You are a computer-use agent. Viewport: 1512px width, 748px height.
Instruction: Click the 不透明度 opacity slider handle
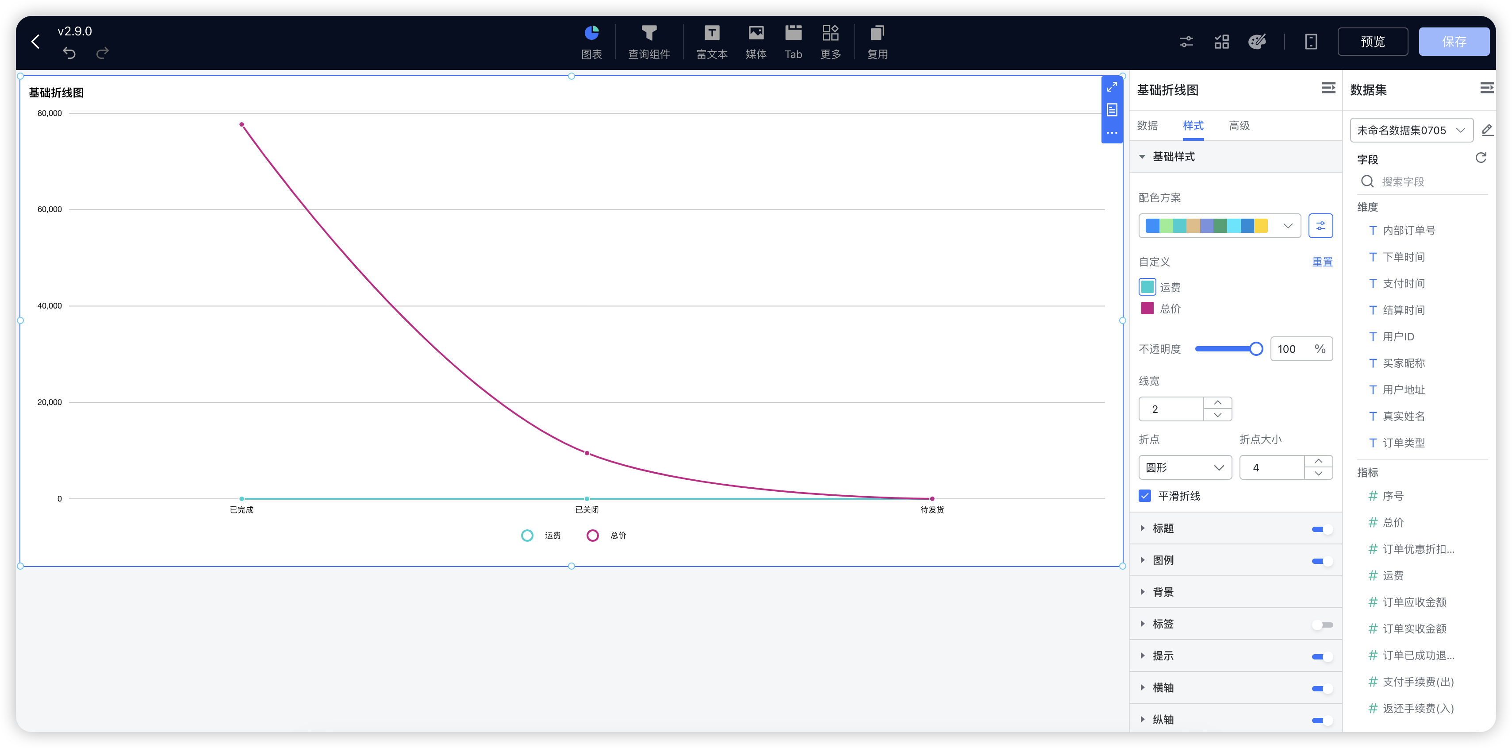pyautogui.click(x=1255, y=349)
